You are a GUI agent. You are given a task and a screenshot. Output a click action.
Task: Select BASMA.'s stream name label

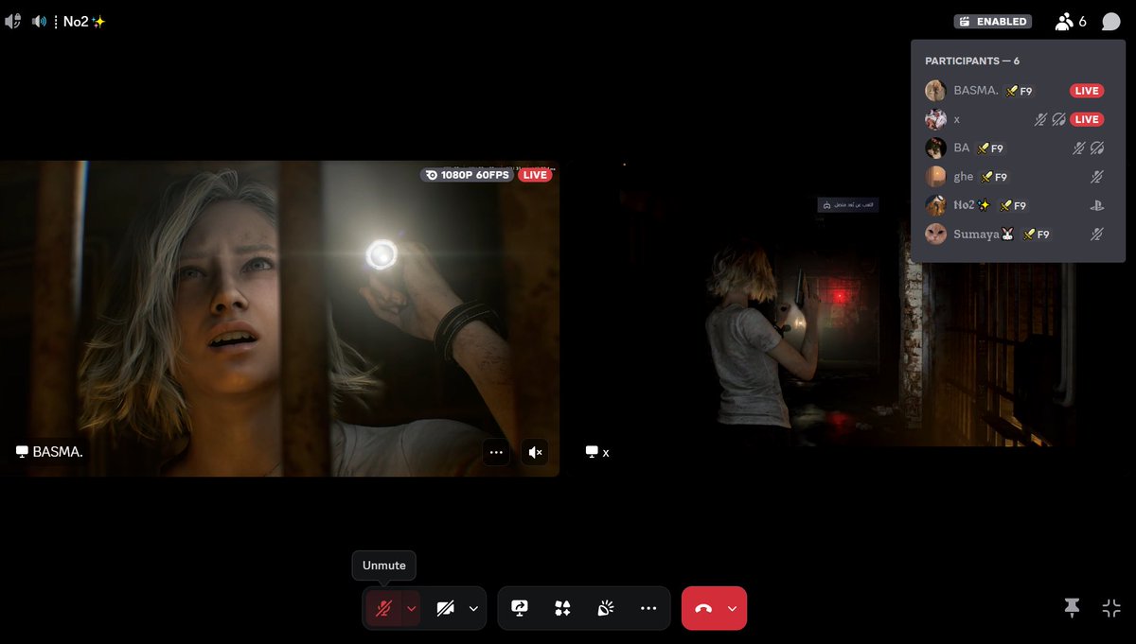[x=49, y=452]
